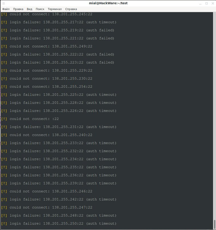Click the line with 138.201.255.245:22
Screen dimensions: 216x230
point(47,14)
